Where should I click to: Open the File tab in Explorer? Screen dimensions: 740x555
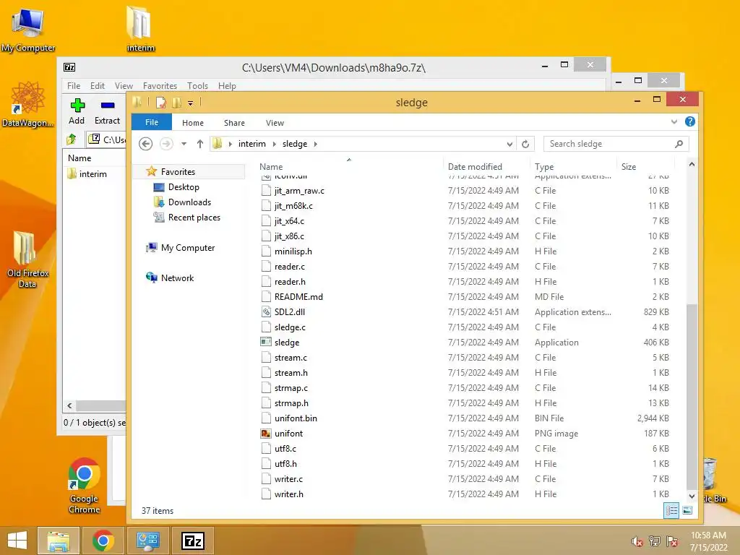[x=152, y=122]
